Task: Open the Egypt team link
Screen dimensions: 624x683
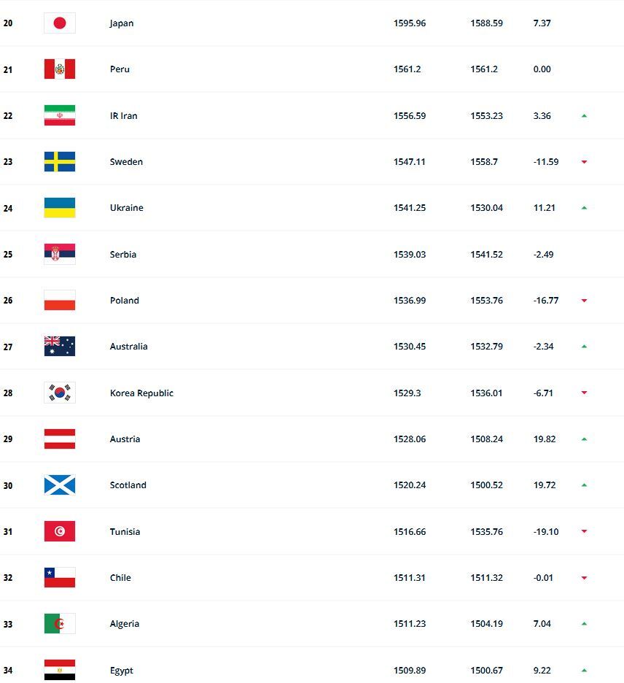Action: pos(121,671)
